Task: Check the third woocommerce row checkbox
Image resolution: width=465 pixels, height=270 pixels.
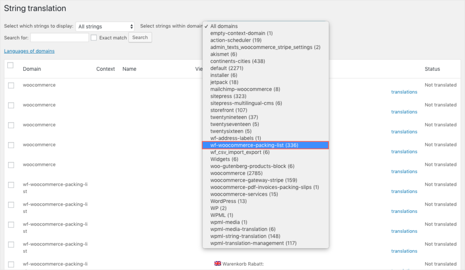Action: [x=11, y=125]
